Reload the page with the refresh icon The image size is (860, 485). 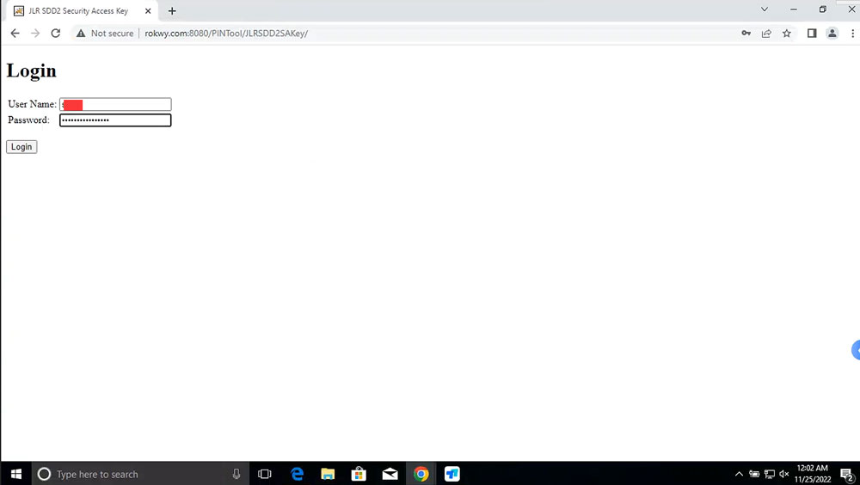tap(56, 34)
